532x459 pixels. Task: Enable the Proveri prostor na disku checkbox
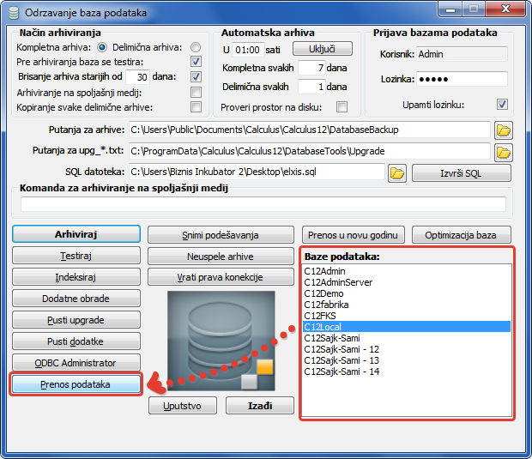[x=342, y=107]
